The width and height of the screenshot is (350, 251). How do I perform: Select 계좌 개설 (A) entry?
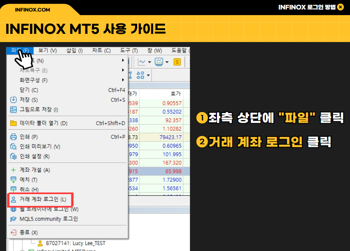[x=67, y=170]
